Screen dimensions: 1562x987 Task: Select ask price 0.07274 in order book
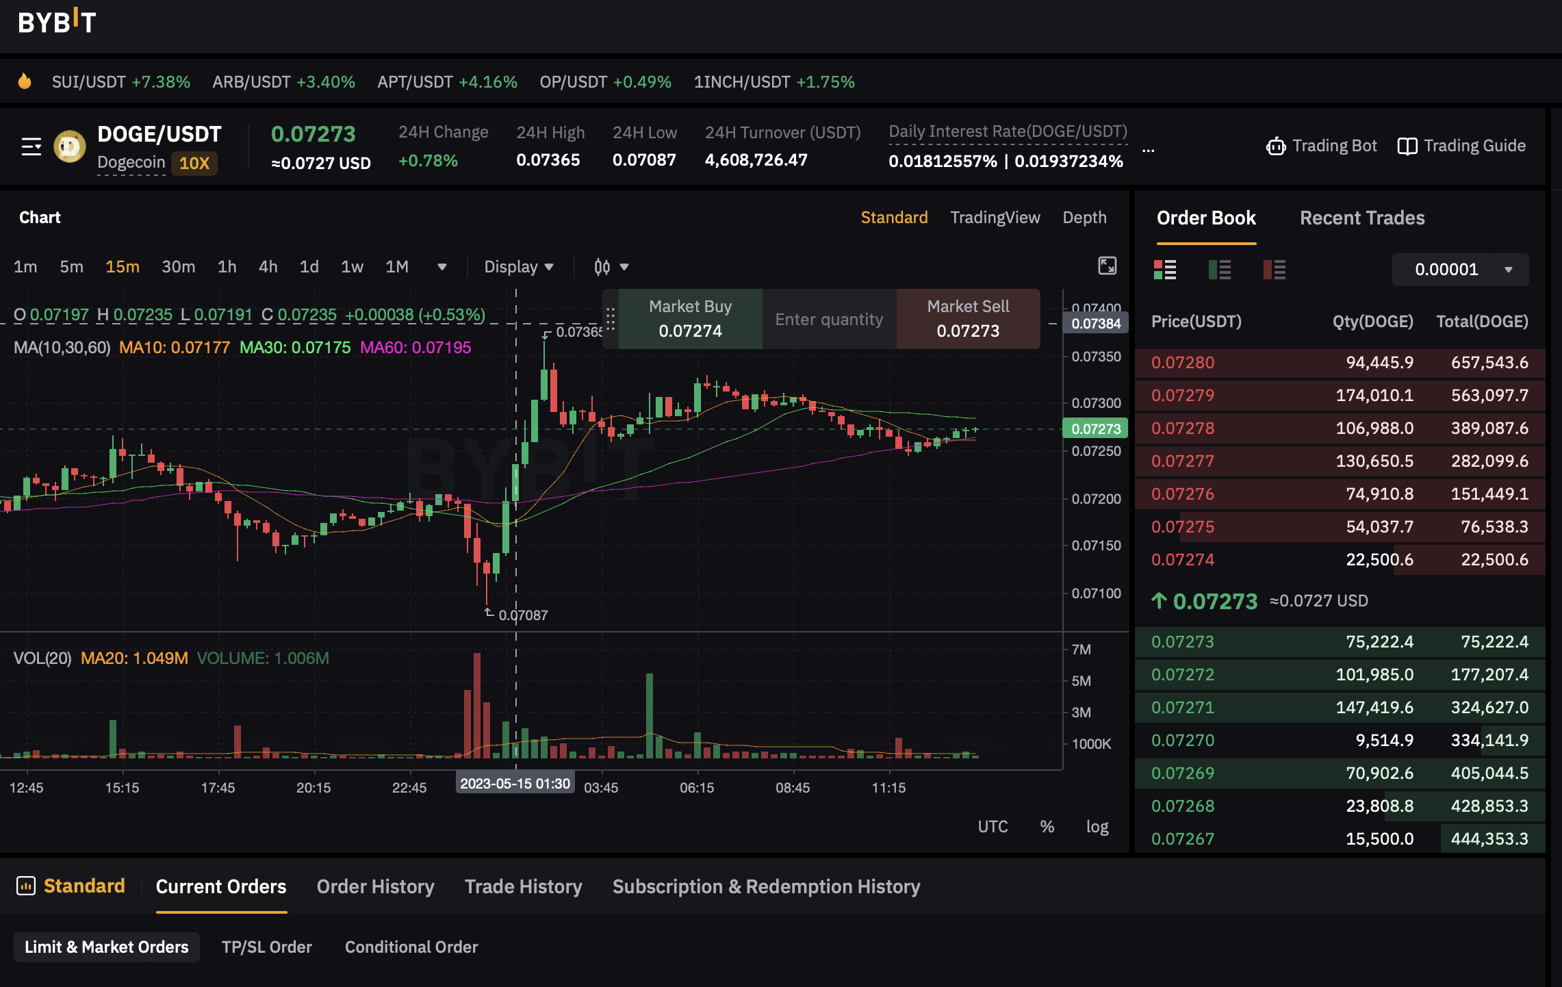pyautogui.click(x=1183, y=560)
